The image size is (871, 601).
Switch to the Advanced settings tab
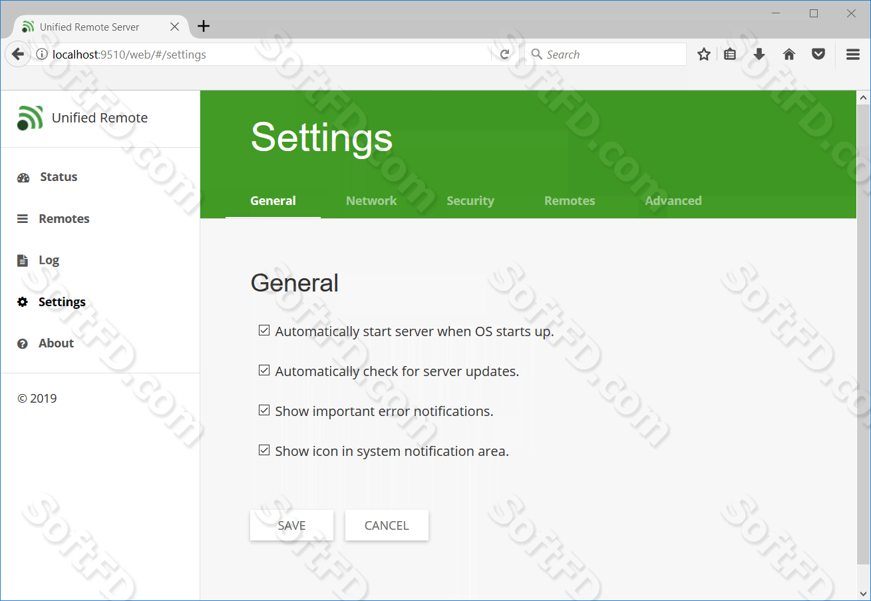coord(673,201)
